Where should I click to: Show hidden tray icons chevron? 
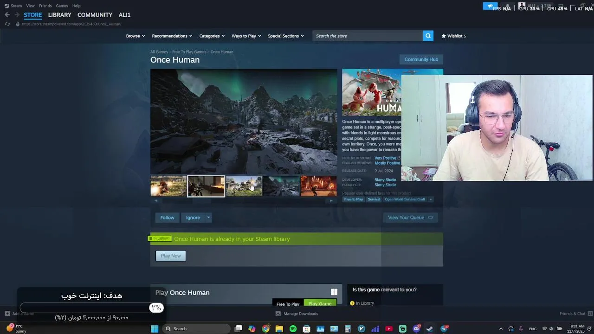(x=501, y=329)
